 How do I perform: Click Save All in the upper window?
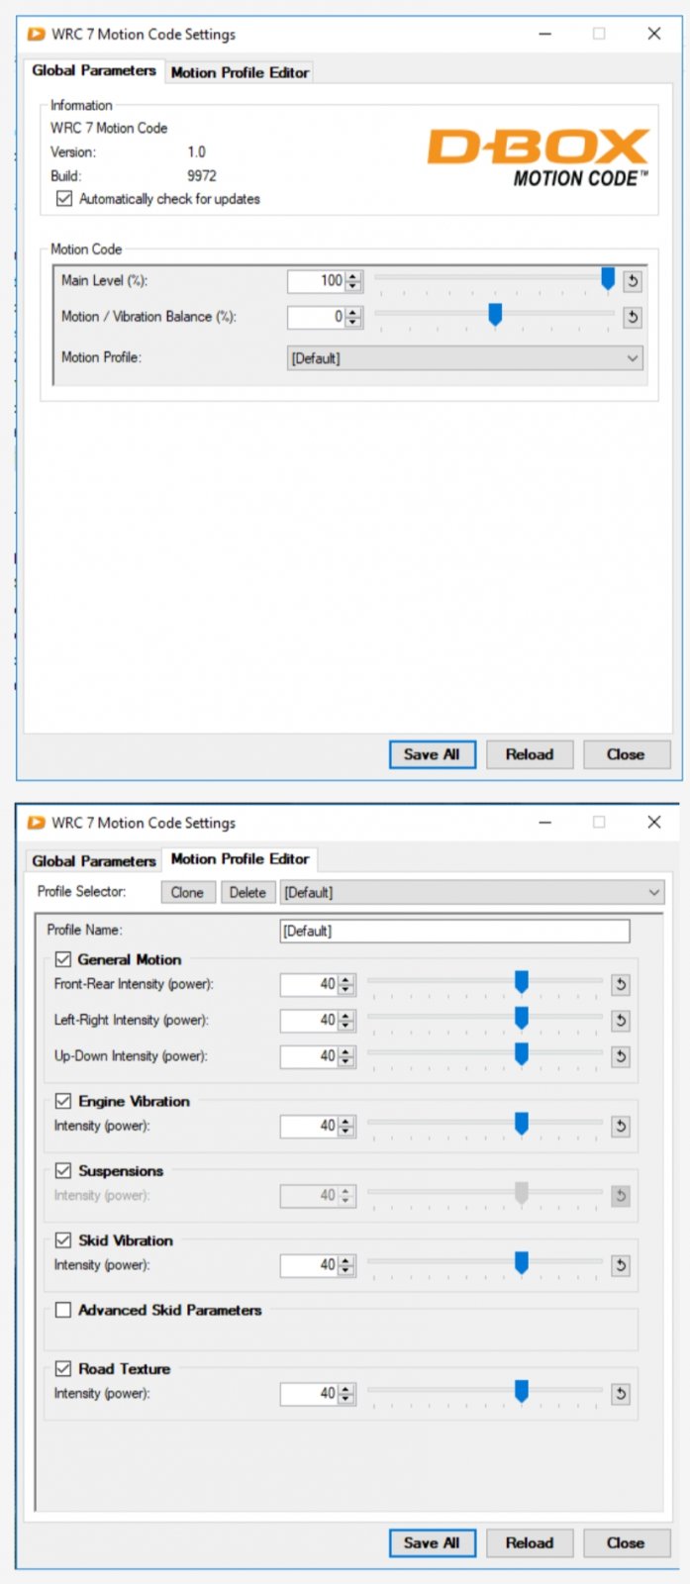(432, 754)
